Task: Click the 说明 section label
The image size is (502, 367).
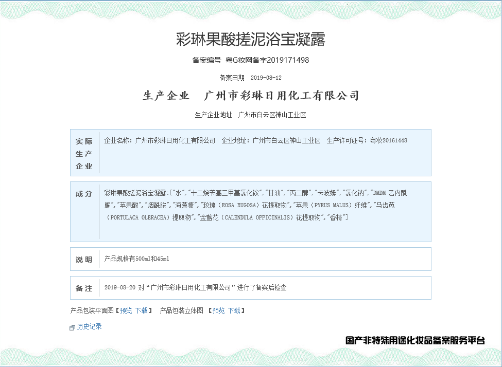Action: coord(84,259)
